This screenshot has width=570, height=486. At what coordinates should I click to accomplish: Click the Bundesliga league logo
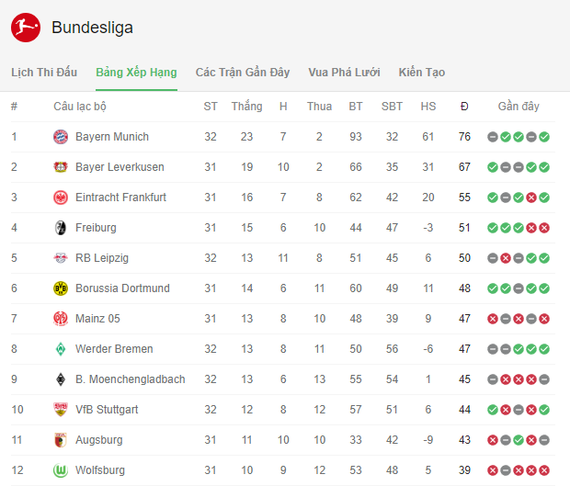(26, 28)
